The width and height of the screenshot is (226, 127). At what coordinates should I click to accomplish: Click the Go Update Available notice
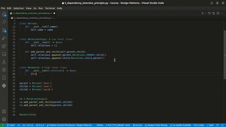180,125
